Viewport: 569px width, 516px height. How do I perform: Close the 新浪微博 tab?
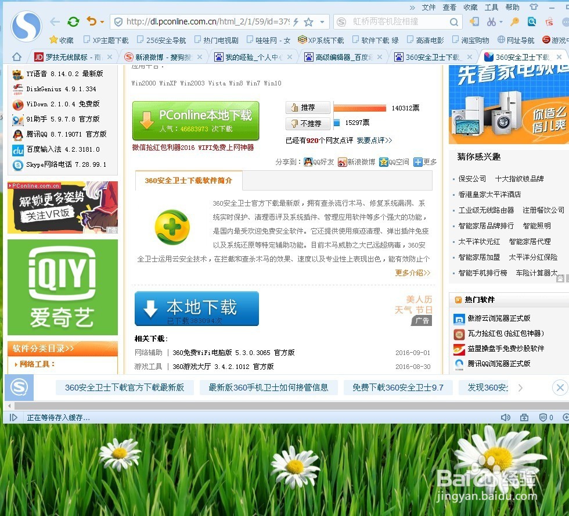coord(200,57)
